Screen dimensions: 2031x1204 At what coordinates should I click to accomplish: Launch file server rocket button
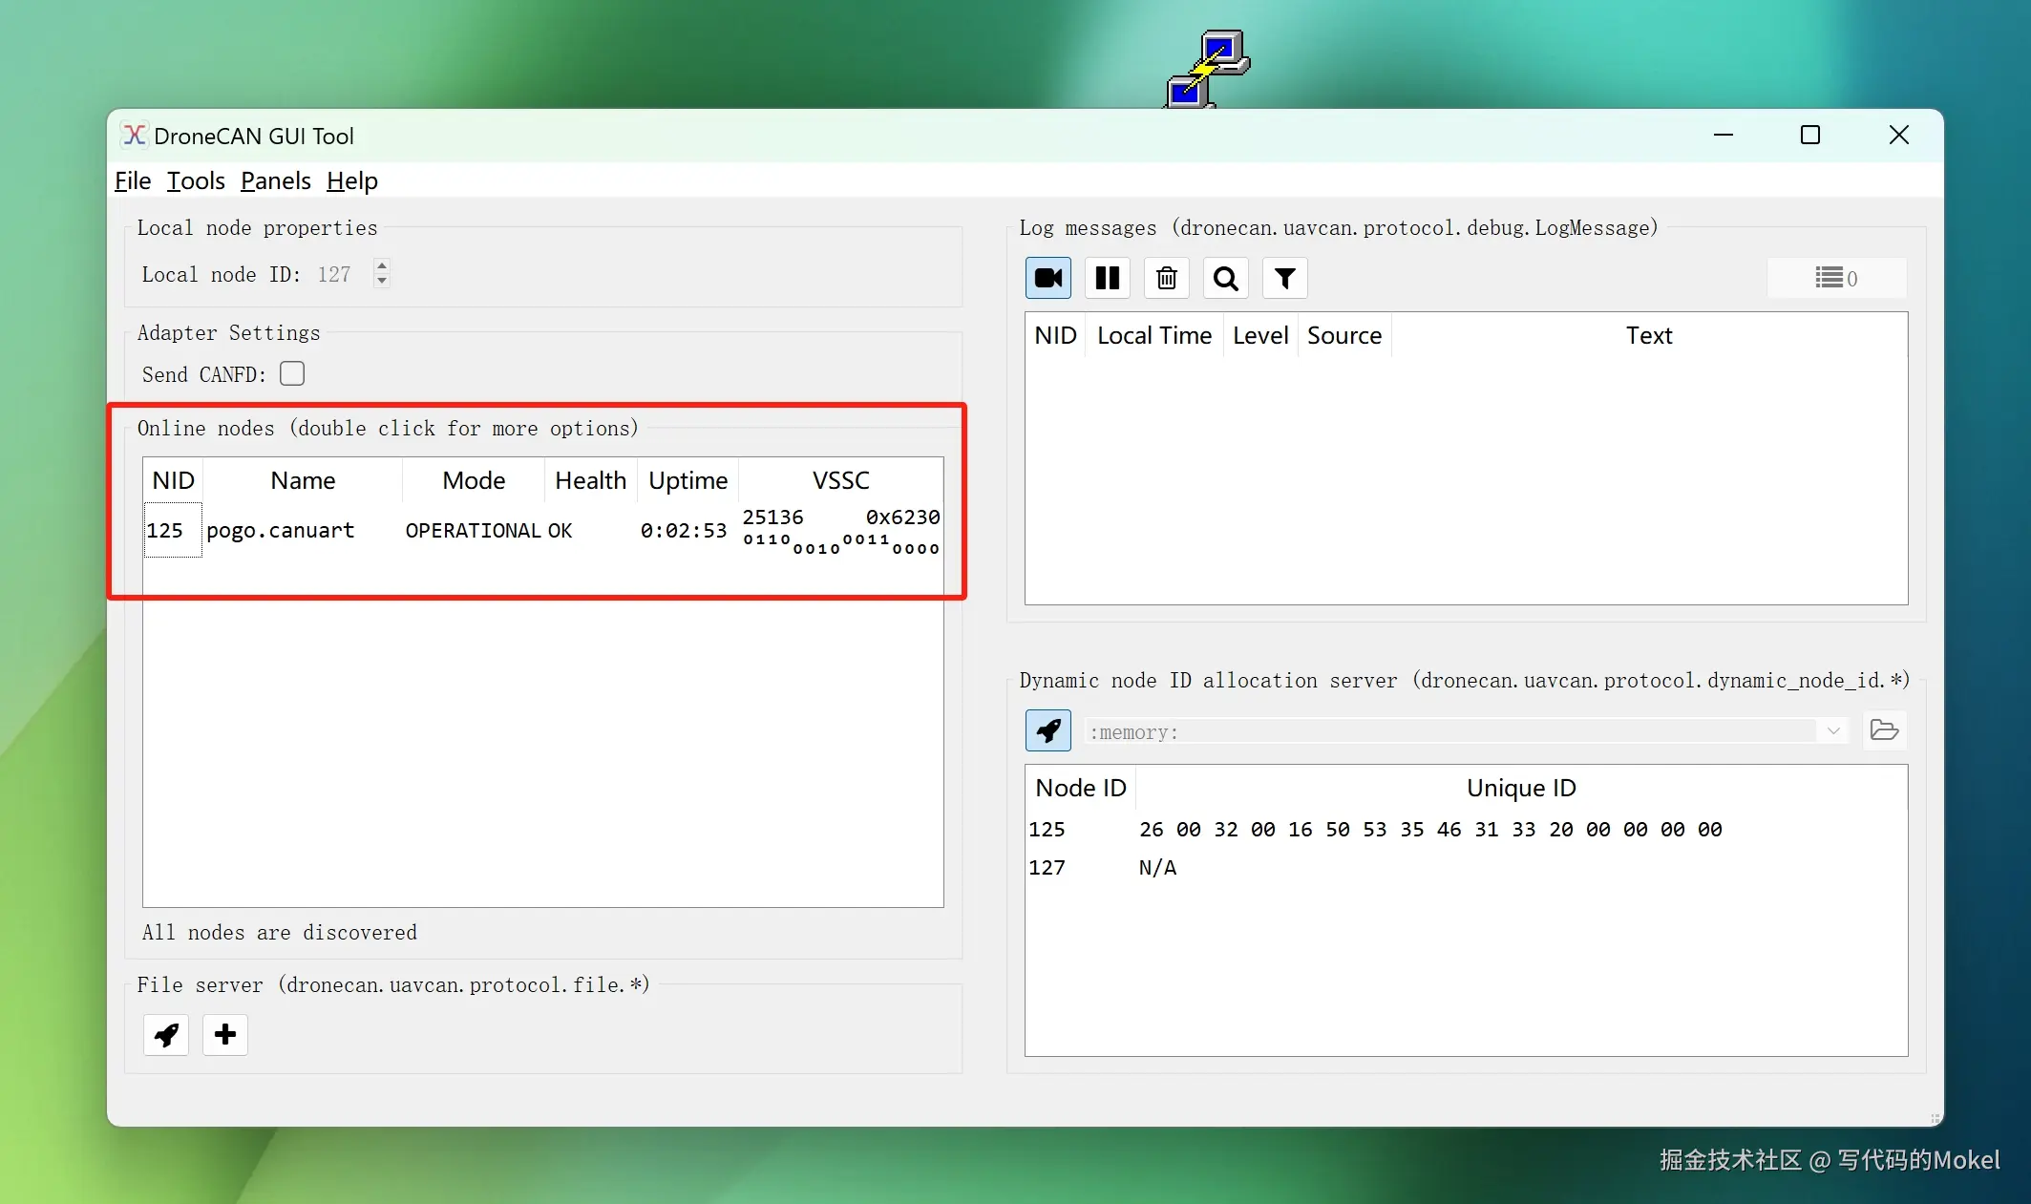coord(166,1035)
